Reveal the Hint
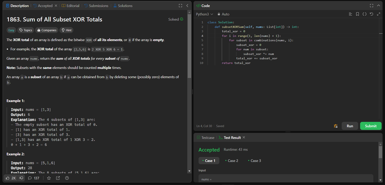Screen dimensions: 385x185 pos(66,30)
